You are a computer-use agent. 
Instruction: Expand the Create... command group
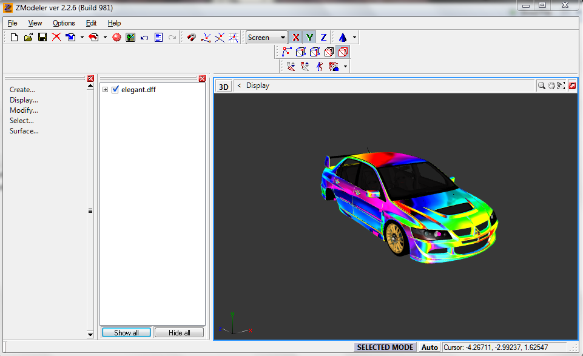[22, 90]
